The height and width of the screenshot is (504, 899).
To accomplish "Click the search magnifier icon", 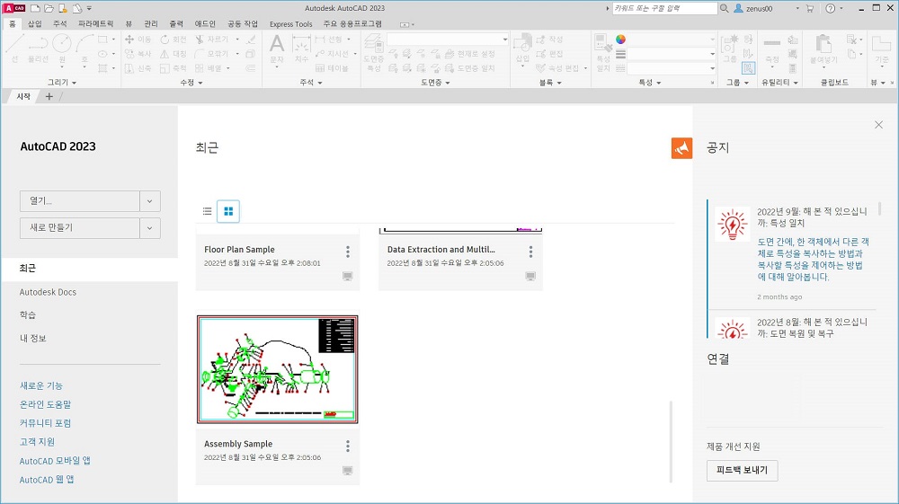I will [724, 8].
